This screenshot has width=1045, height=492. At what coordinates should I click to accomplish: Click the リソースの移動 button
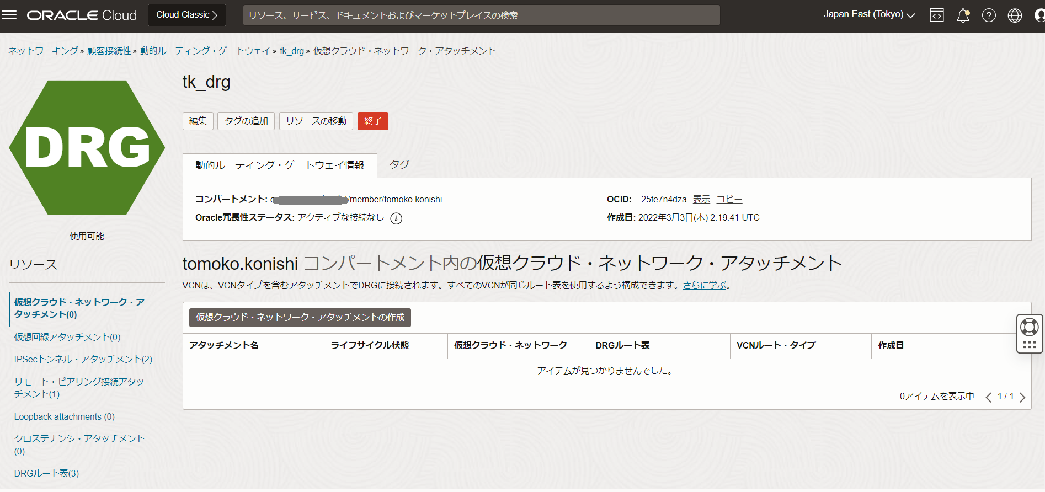tap(316, 121)
